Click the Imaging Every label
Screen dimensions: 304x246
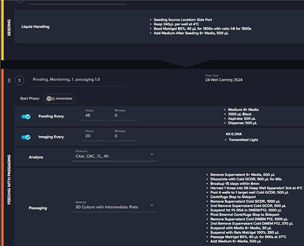[x=51, y=137]
